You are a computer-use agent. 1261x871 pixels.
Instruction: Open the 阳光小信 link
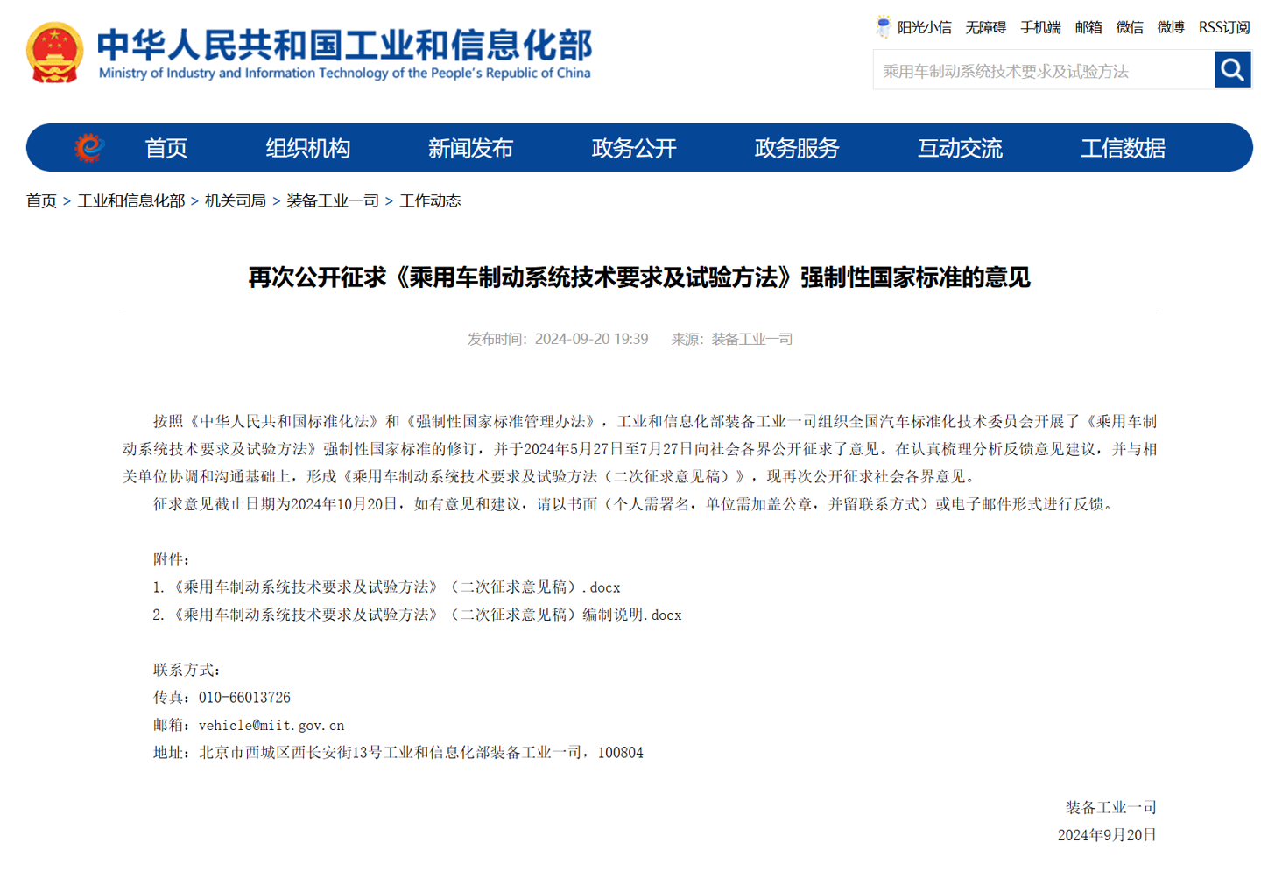[924, 27]
